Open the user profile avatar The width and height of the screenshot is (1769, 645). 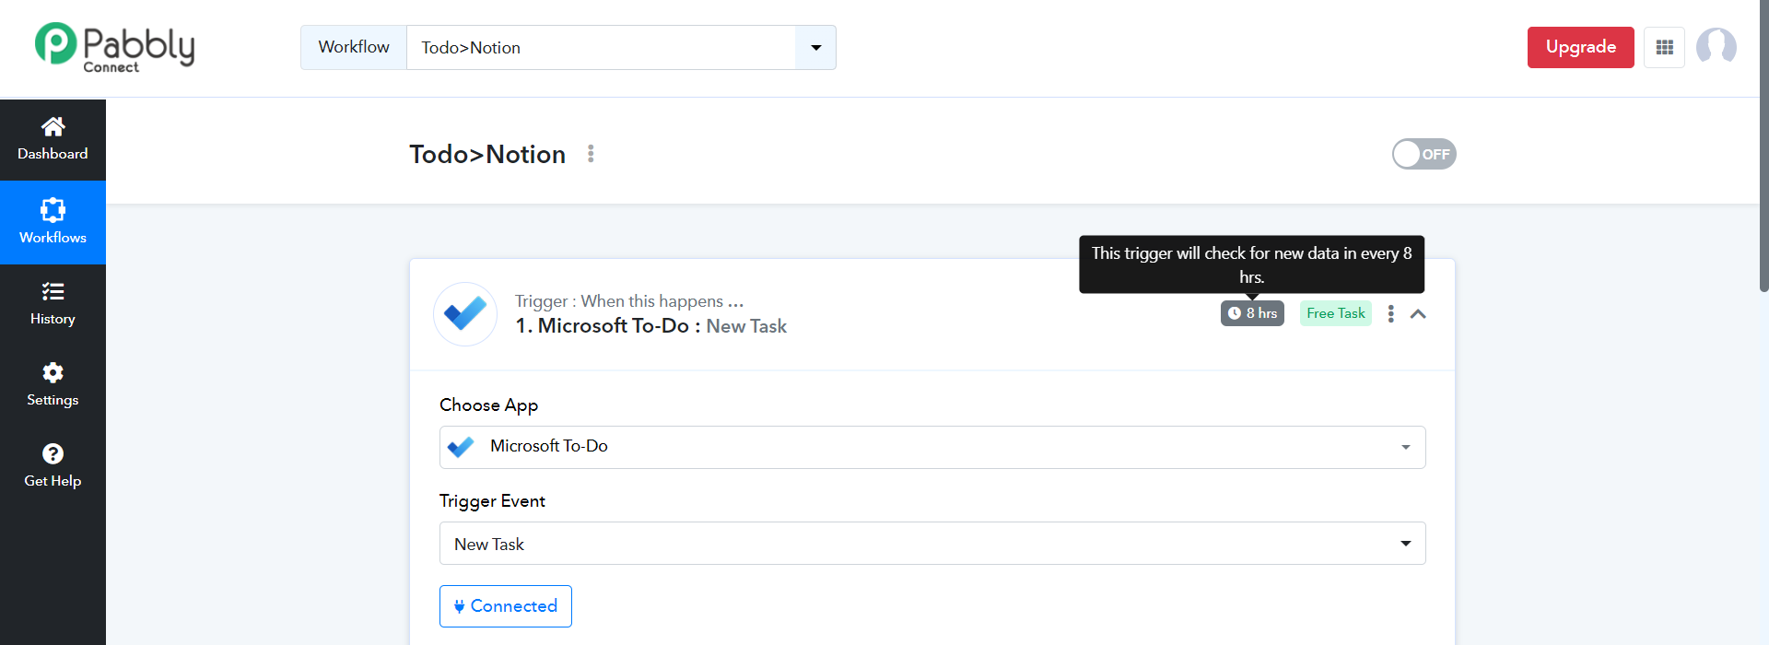point(1716,46)
